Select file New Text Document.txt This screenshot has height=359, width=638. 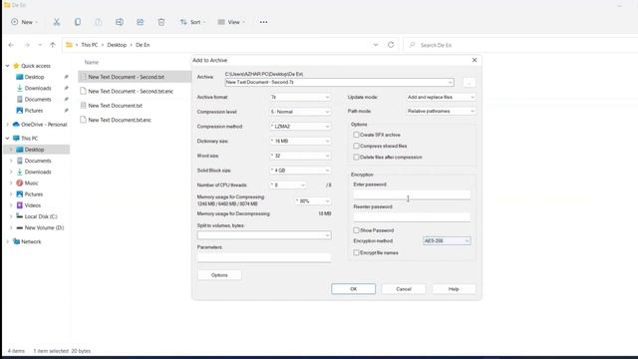click(x=116, y=106)
